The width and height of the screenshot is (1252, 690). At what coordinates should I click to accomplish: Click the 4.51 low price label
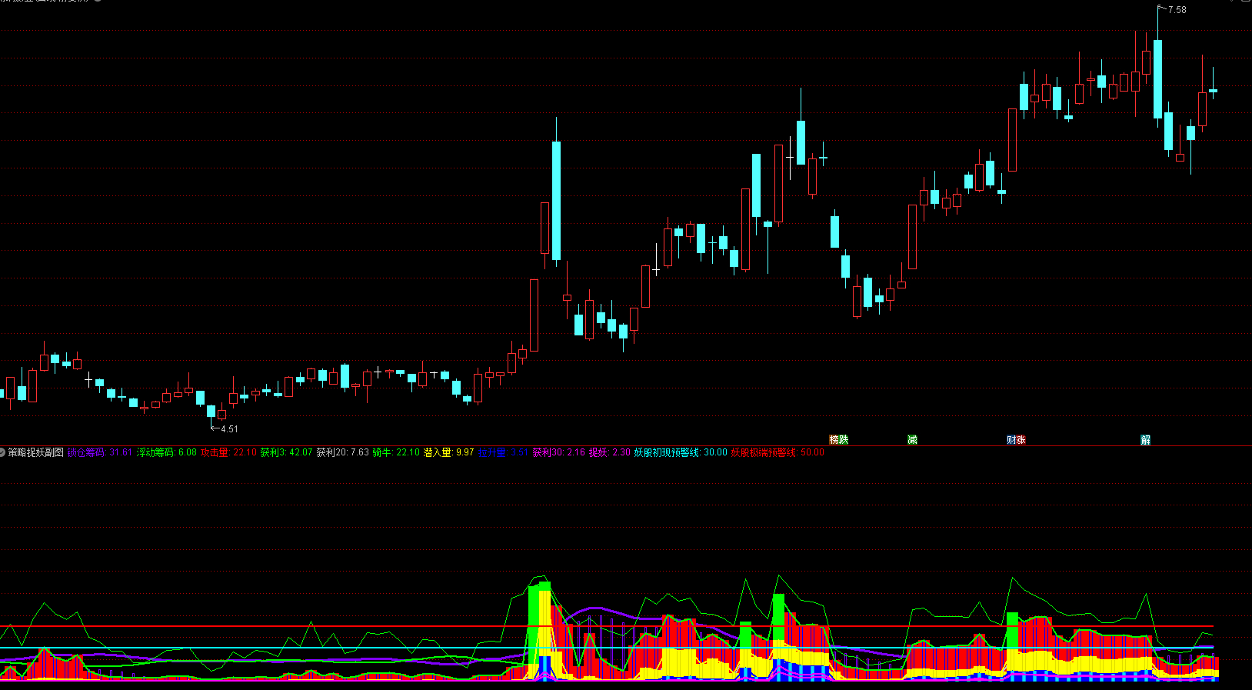[229, 429]
